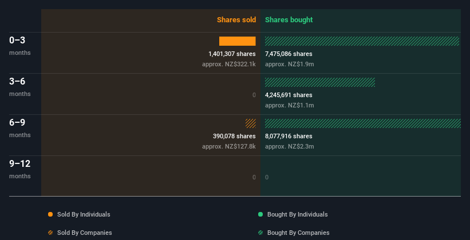Click the 'approx. NZ$2.3m' value
The width and height of the screenshot is (470, 240).
click(290, 146)
